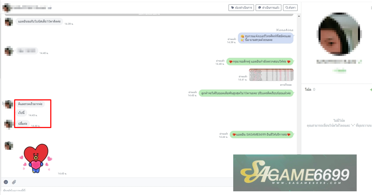Viewport: 372px width, 195px height.
Task: Click the paperclip attachment icon
Action: coord(14,182)
